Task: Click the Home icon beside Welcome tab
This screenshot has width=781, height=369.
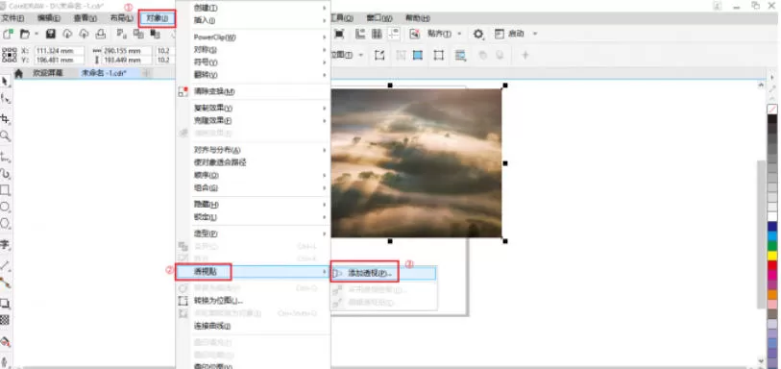Action: 18,73
